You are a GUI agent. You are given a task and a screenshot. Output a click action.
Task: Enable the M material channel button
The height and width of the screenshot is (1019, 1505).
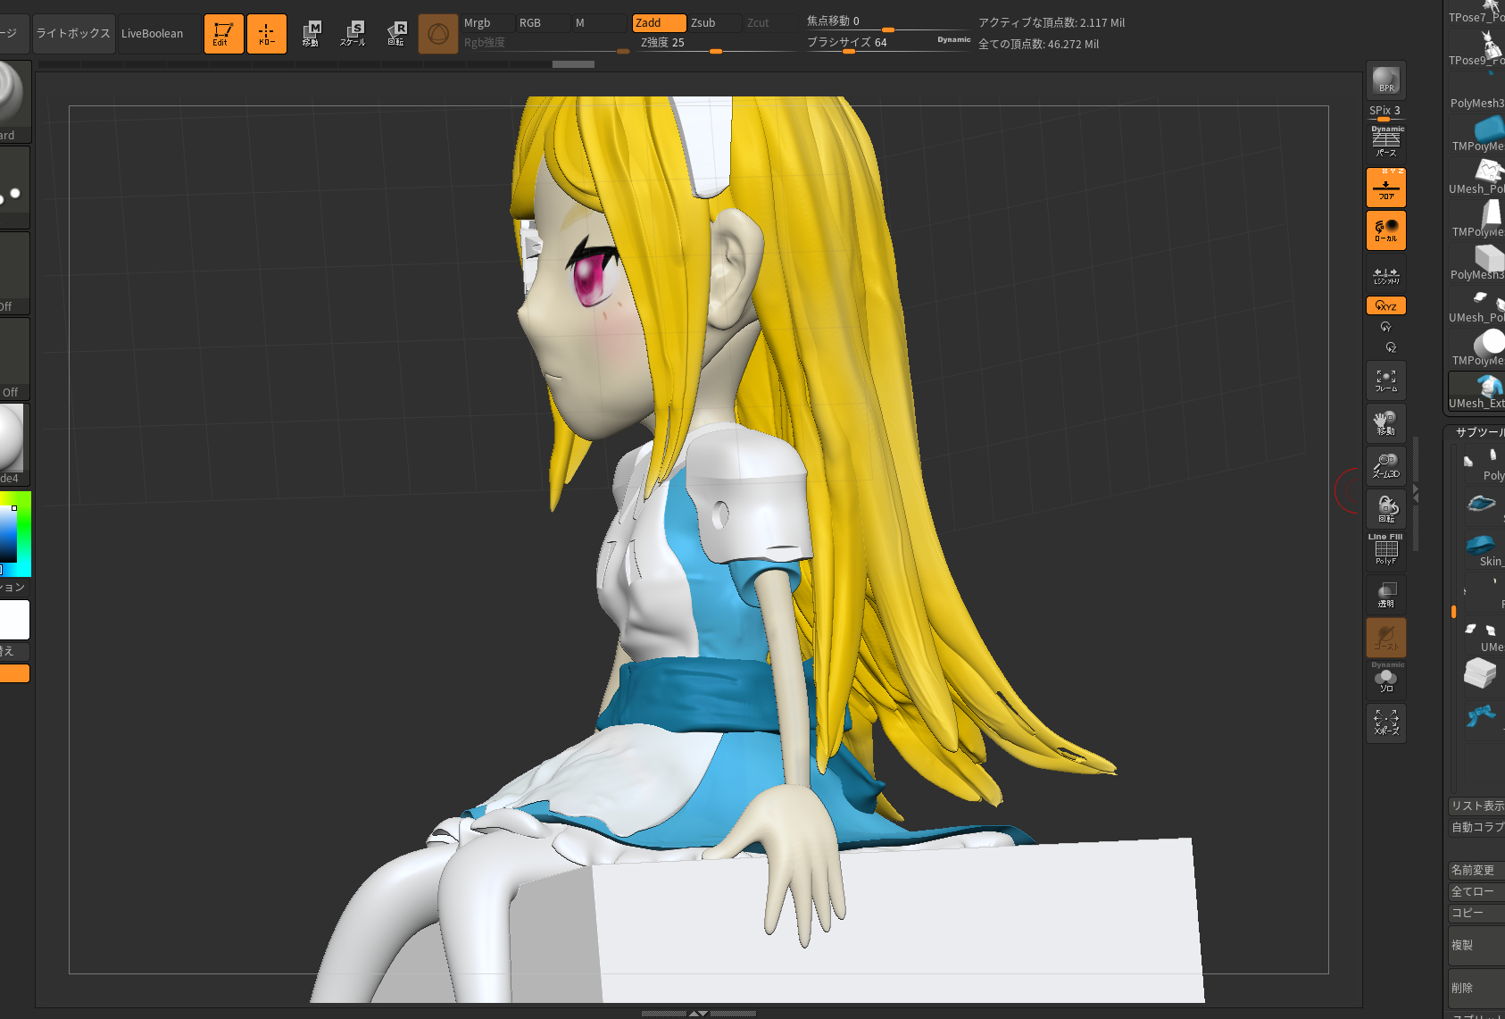coord(599,23)
